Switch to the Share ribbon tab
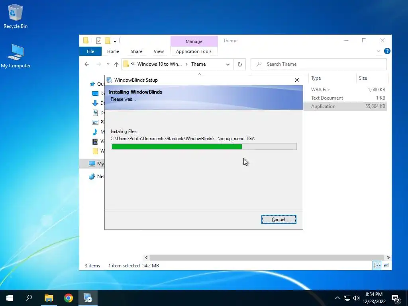 point(136,51)
